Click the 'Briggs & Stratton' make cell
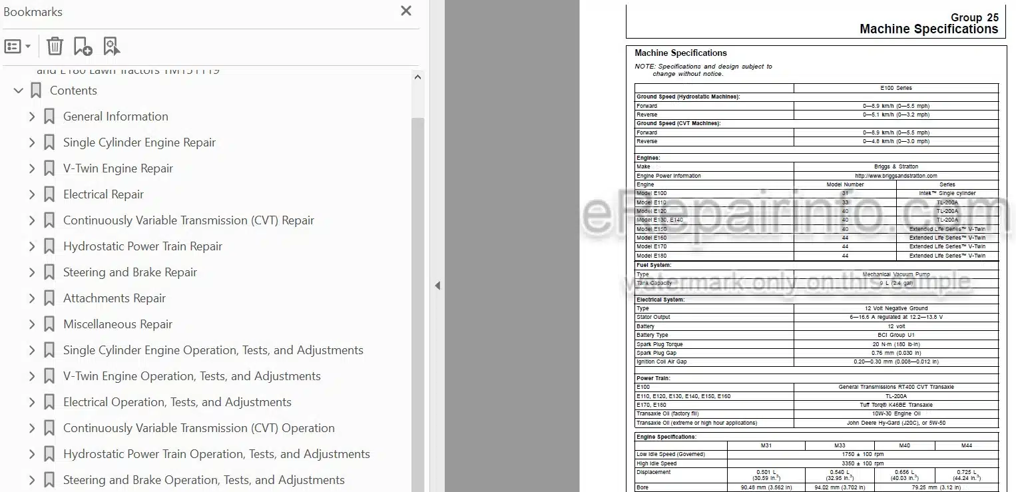Screen dimensions: 1016x492 tap(896, 166)
